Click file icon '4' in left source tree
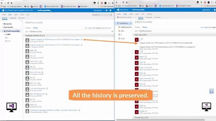216x121 pixels. click(6, 38)
